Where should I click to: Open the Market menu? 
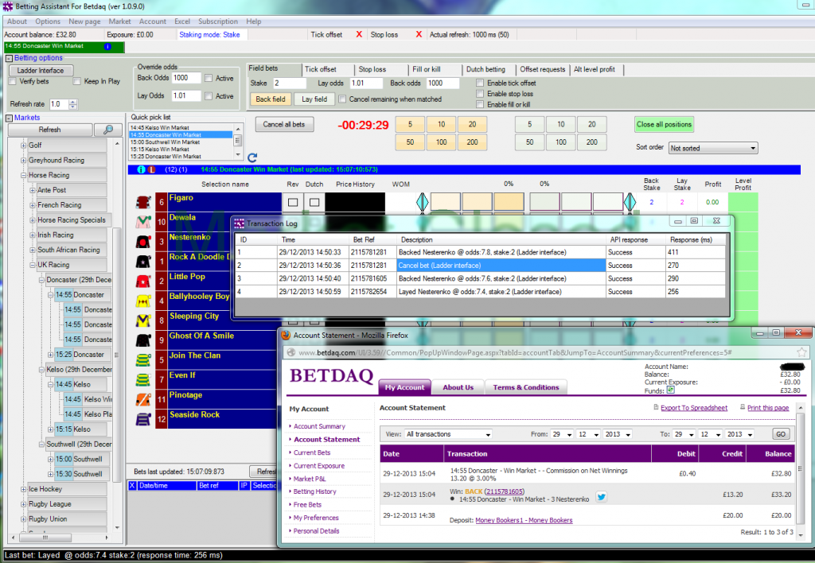(119, 21)
